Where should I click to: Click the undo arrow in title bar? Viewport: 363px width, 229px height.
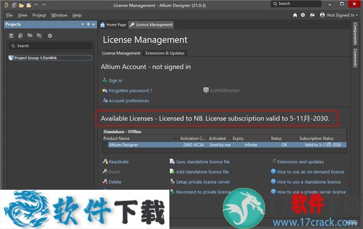point(36,5)
